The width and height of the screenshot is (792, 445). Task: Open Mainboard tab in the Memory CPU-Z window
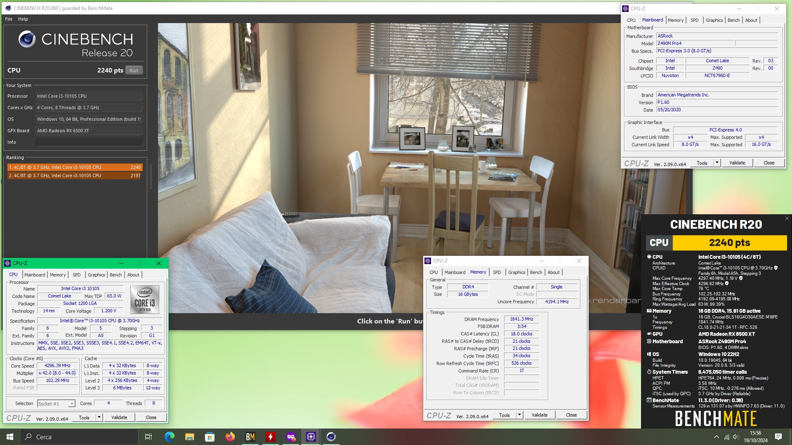(x=455, y=272)
